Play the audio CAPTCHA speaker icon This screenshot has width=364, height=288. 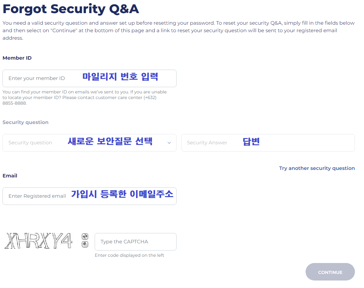(x=85, y=244)
